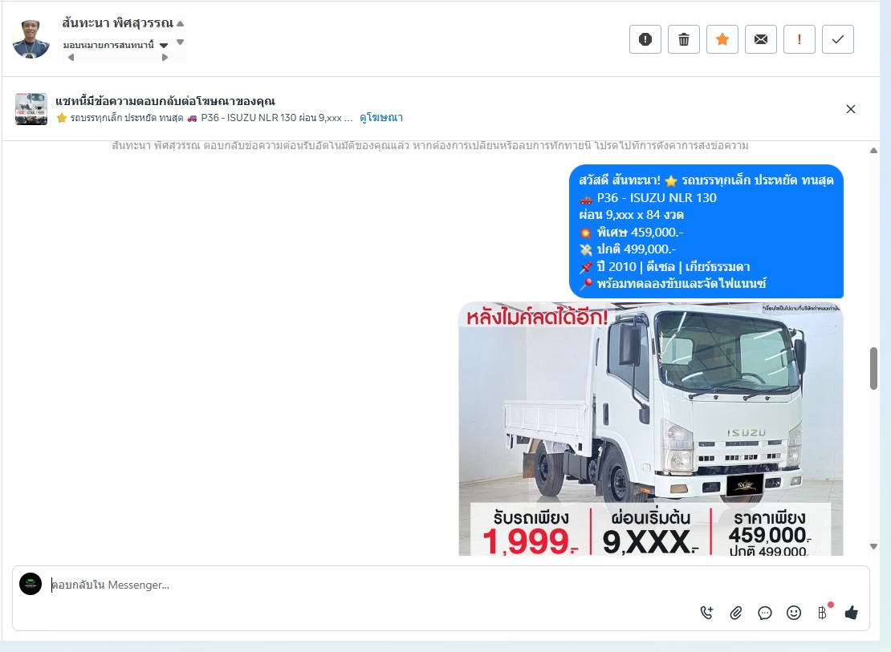Open the ดูโฆษณา ad link
The height and width of the screenshot is (652, 891).
pyautogui.click(x=380, y=118)
